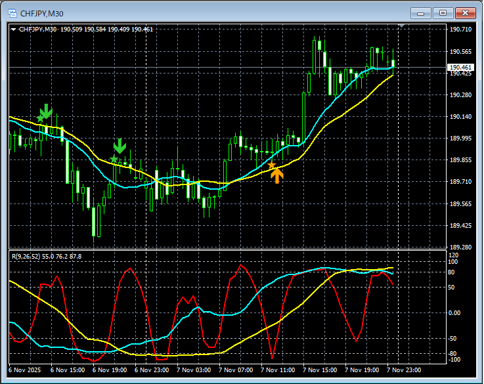The width and height of the screenshot is (484, 384).
Task: Click the 190.710 price scale label
Action: tap(460, 30)
